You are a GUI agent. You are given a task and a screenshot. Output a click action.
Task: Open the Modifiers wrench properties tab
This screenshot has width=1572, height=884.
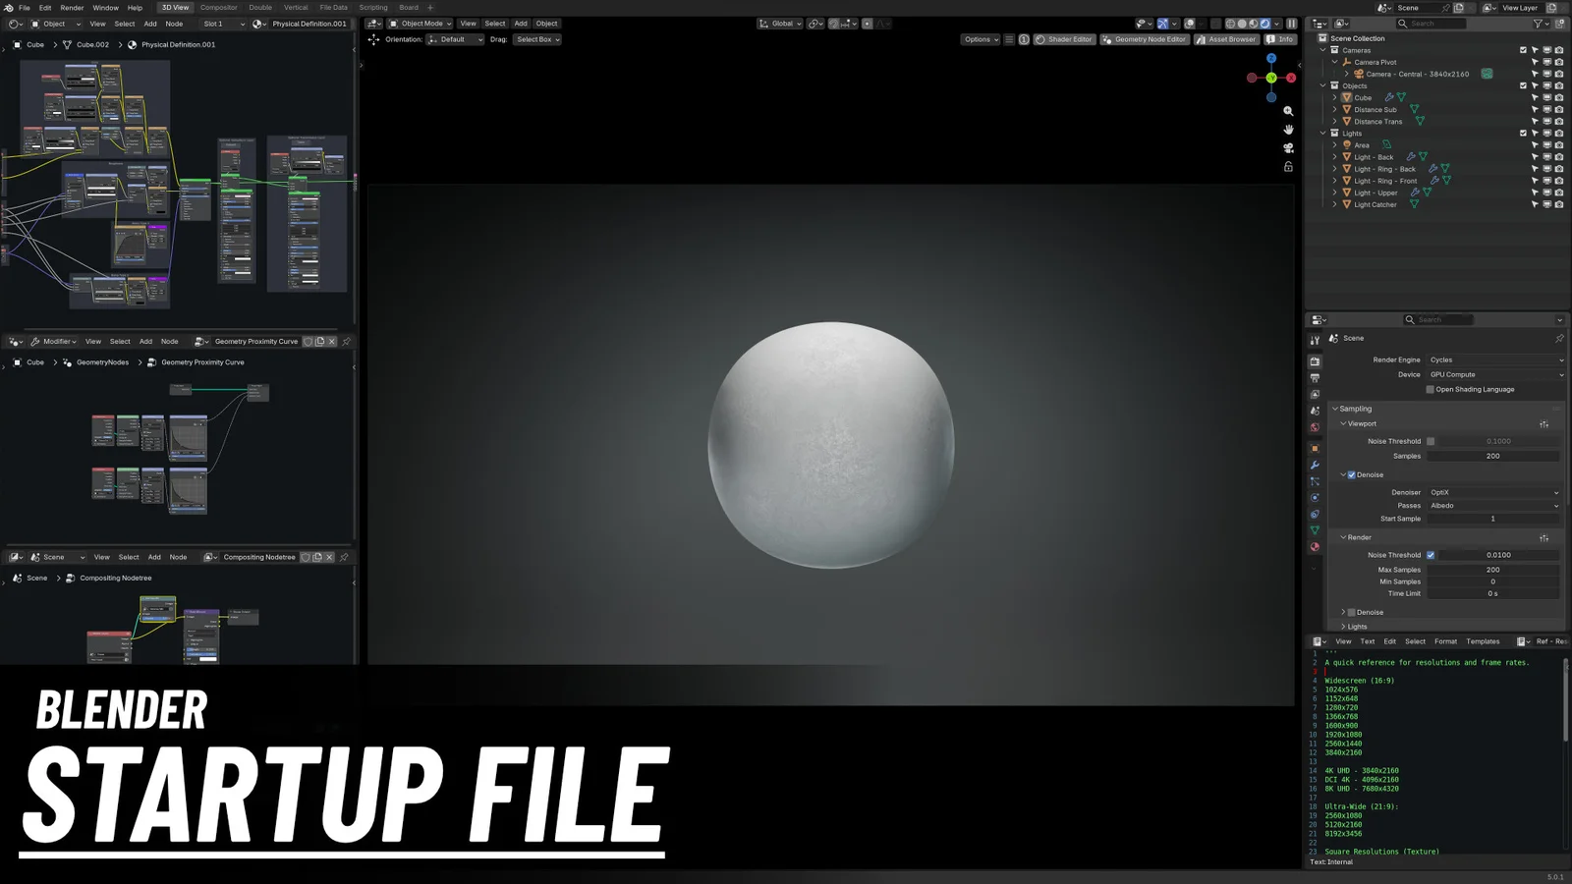click(1315, 465)
